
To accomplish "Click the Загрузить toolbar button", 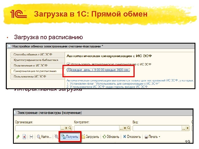I will [x=90, y=137].
